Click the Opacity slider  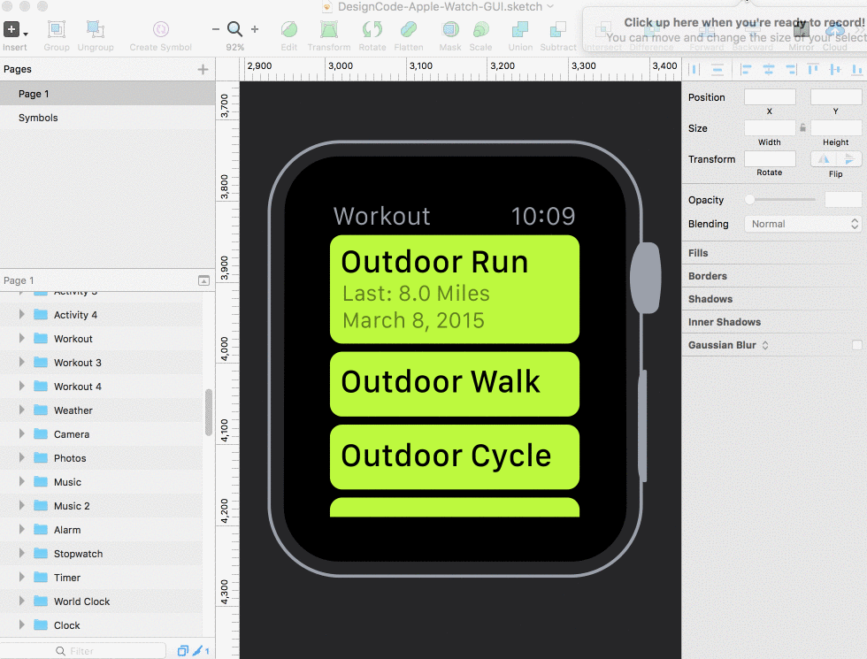click(x=781, y=200)
